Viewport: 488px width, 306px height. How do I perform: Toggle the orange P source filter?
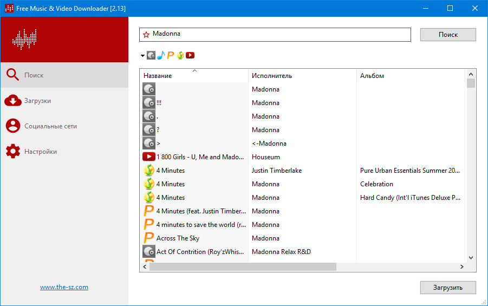pos(170,55)
